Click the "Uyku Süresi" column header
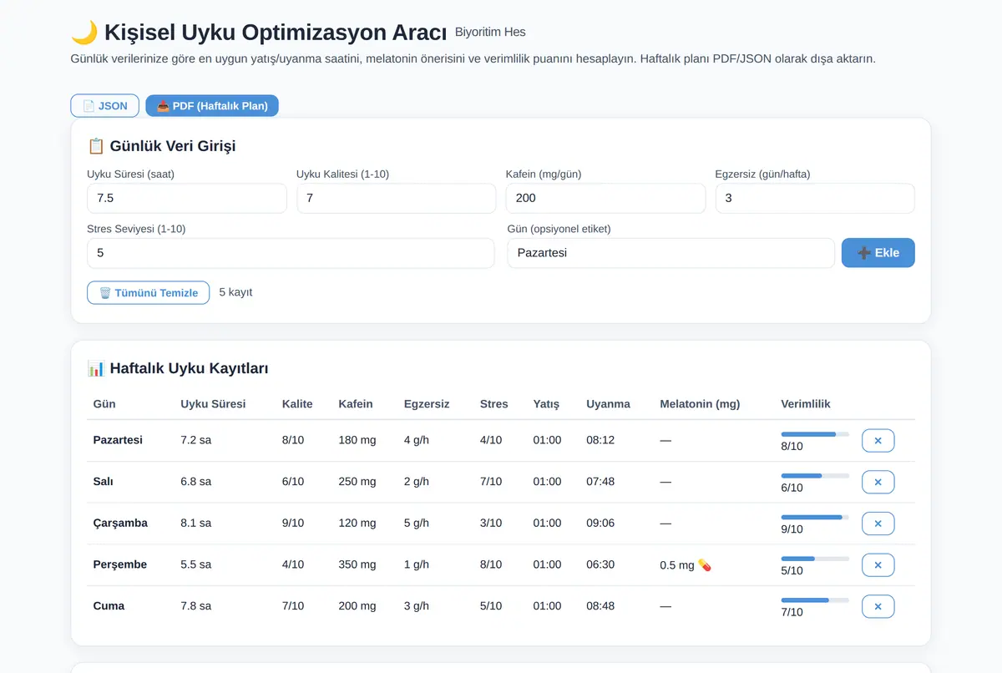1002x673 pixels. [213, 404]
